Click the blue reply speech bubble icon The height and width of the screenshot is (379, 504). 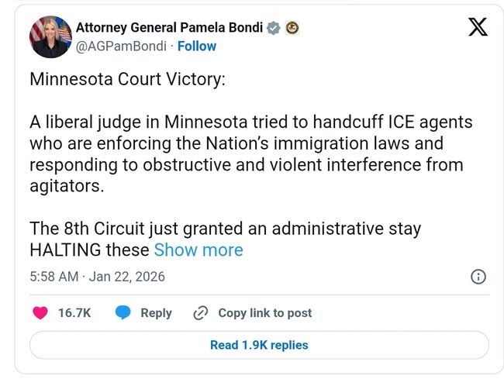click(123, 313)
